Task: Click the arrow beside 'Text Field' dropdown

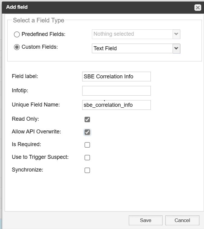Action: pos(176,48)
